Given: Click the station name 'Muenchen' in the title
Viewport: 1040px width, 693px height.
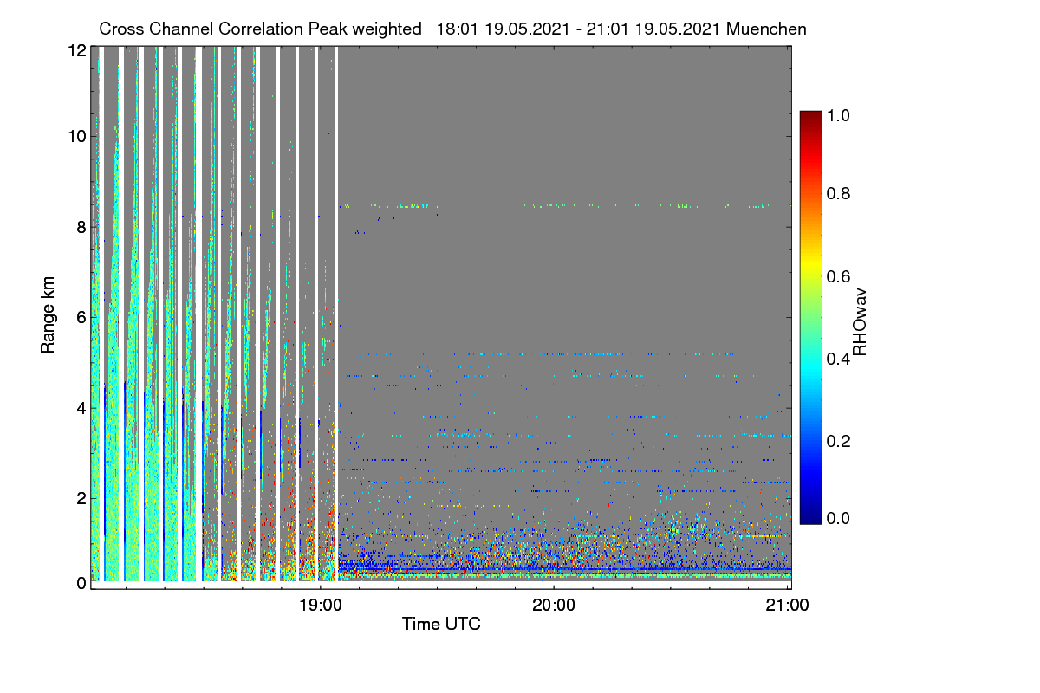Looking at the screenshot, I should [767, 29].
